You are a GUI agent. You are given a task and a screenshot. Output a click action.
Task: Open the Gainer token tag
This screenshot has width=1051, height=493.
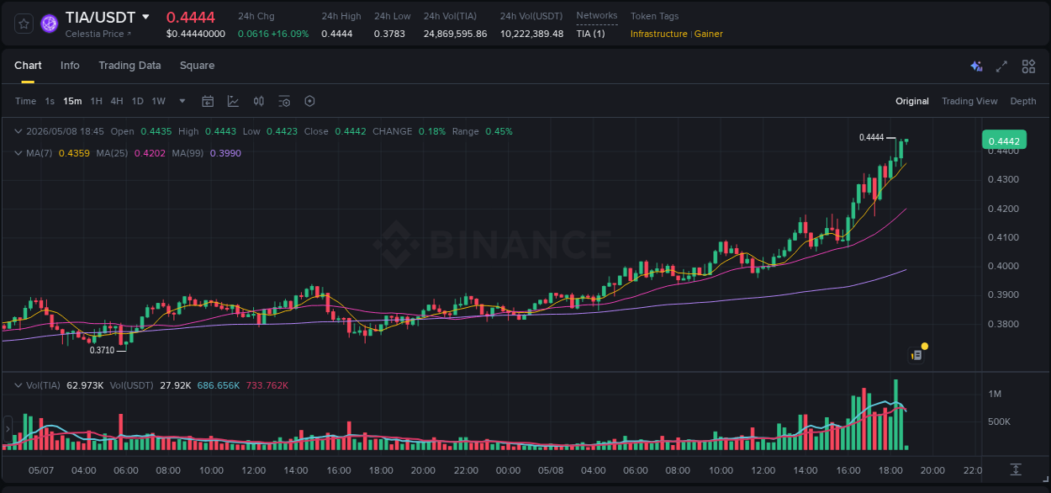click(709, 34)
